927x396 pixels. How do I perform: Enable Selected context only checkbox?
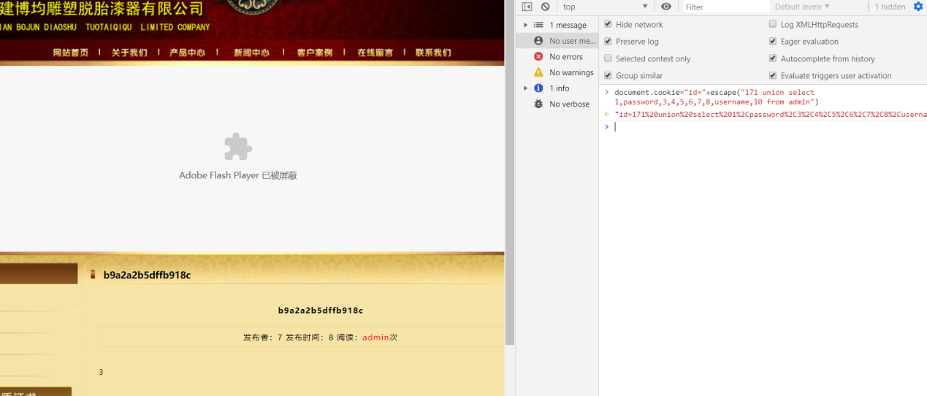click(x=608, y=58)
